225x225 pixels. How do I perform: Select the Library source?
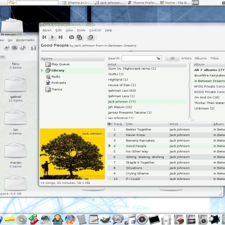pos(58,70)
